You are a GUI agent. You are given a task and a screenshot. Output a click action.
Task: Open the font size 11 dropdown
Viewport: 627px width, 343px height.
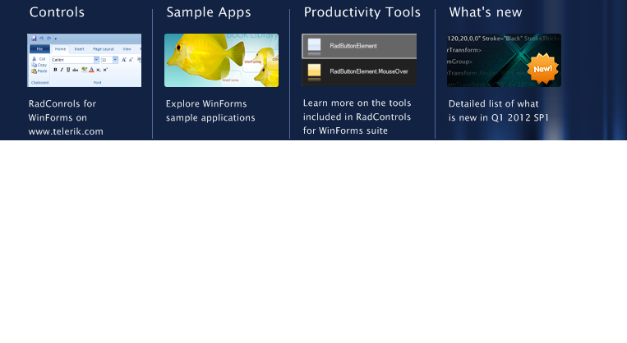pyautogui.click(x=115, y=60)
